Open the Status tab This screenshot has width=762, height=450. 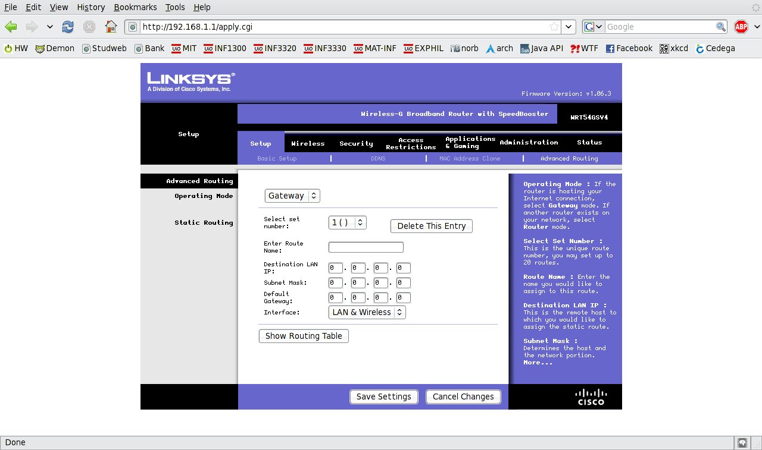click(589, 142)
